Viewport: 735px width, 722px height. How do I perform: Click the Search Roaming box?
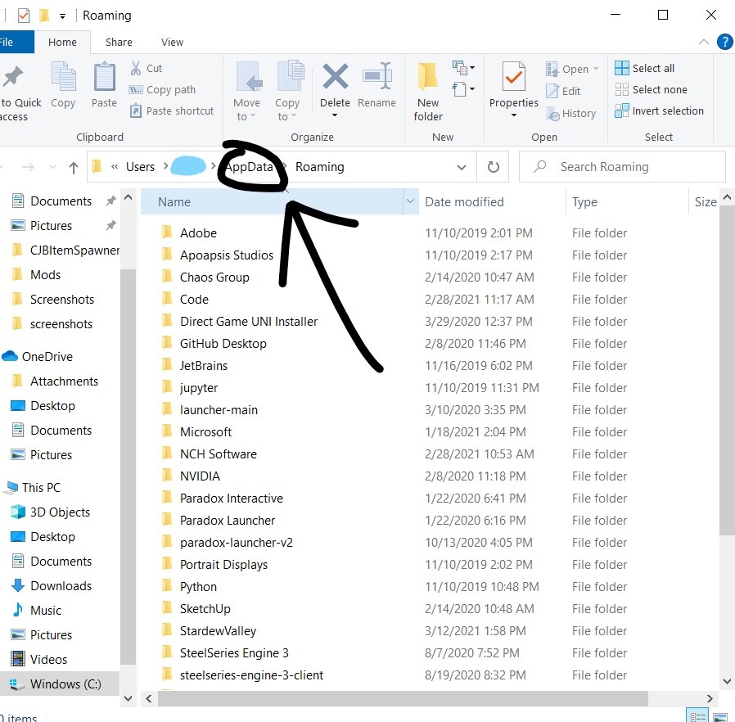623,167
